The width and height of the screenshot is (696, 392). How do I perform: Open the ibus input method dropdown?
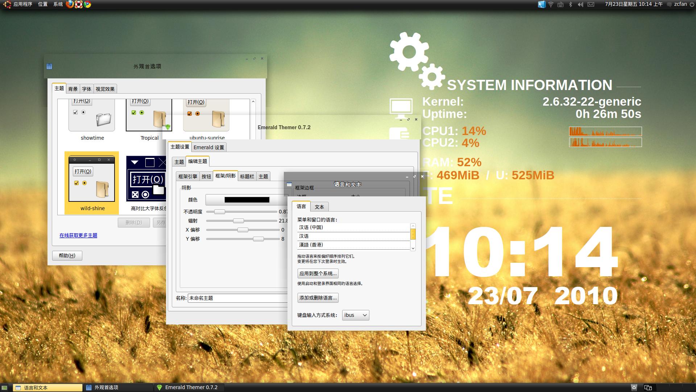point(356,315)
